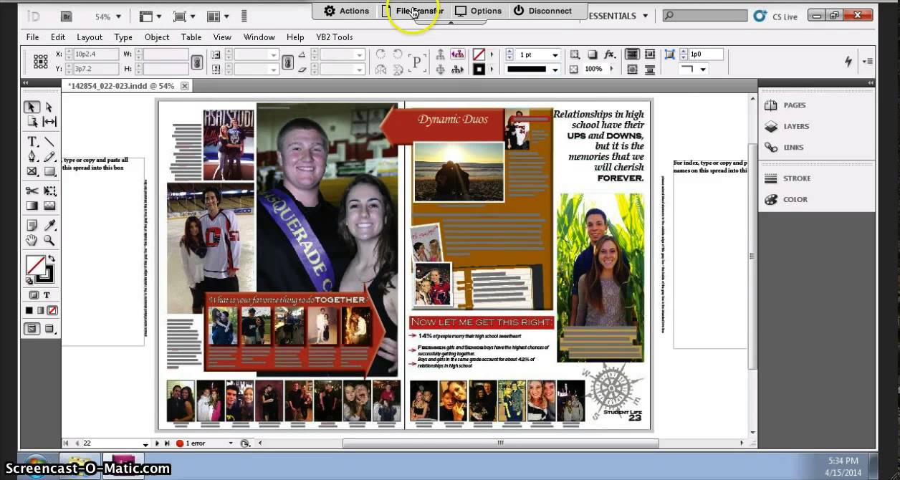Viewport: 900px width, 480px height.
Task: Open the YB2 Tools menu
Action: tap(334, 37)
